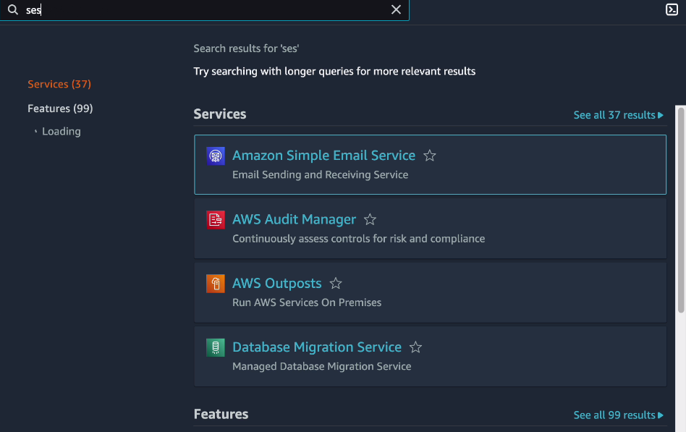Open CloudShell from the top-right icon
The height and width of the screenshot is (432, 686).
[x=672, y=9]
